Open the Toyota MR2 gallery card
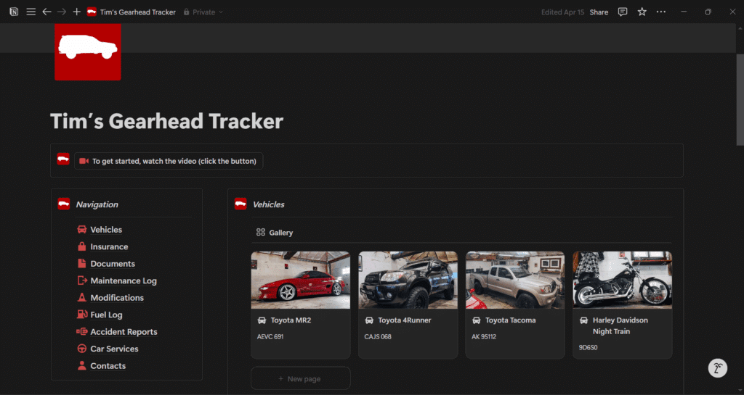The width and height of the screenshot is (744, 395). pyautogui.click(x=300, y=304)
